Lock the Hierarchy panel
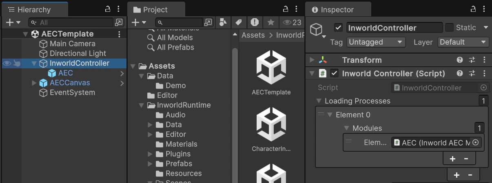492x183 pixels. (x=108, y=9)
